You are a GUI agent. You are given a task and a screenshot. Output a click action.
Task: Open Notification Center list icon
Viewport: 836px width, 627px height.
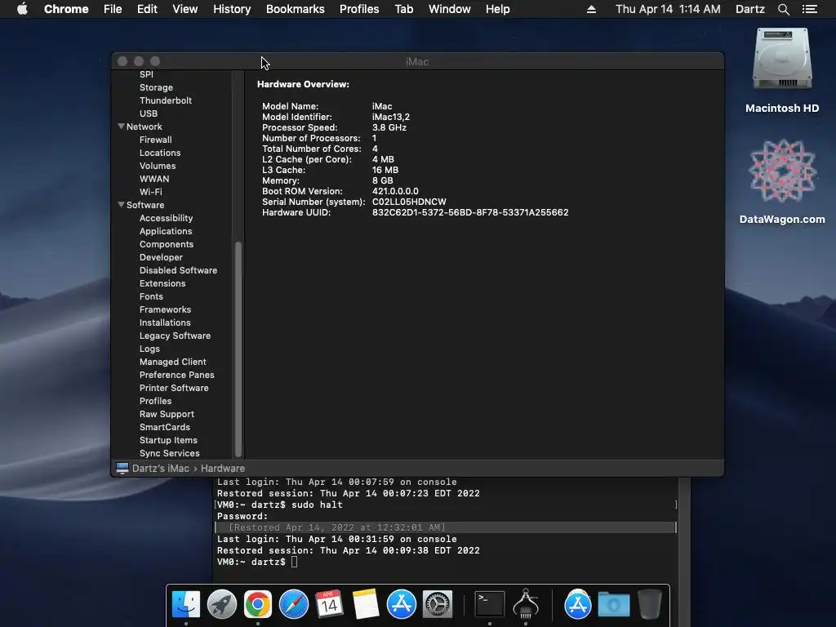point(810,9)
